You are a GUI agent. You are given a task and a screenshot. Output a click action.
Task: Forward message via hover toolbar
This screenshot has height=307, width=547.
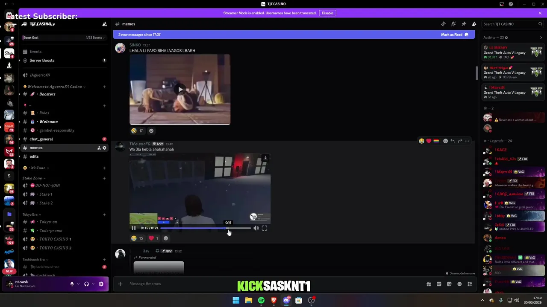click(x=460, y=141)
